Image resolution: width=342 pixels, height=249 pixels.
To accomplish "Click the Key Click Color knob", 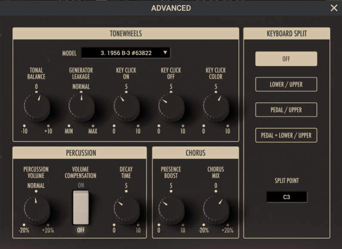I will point(216,107).
